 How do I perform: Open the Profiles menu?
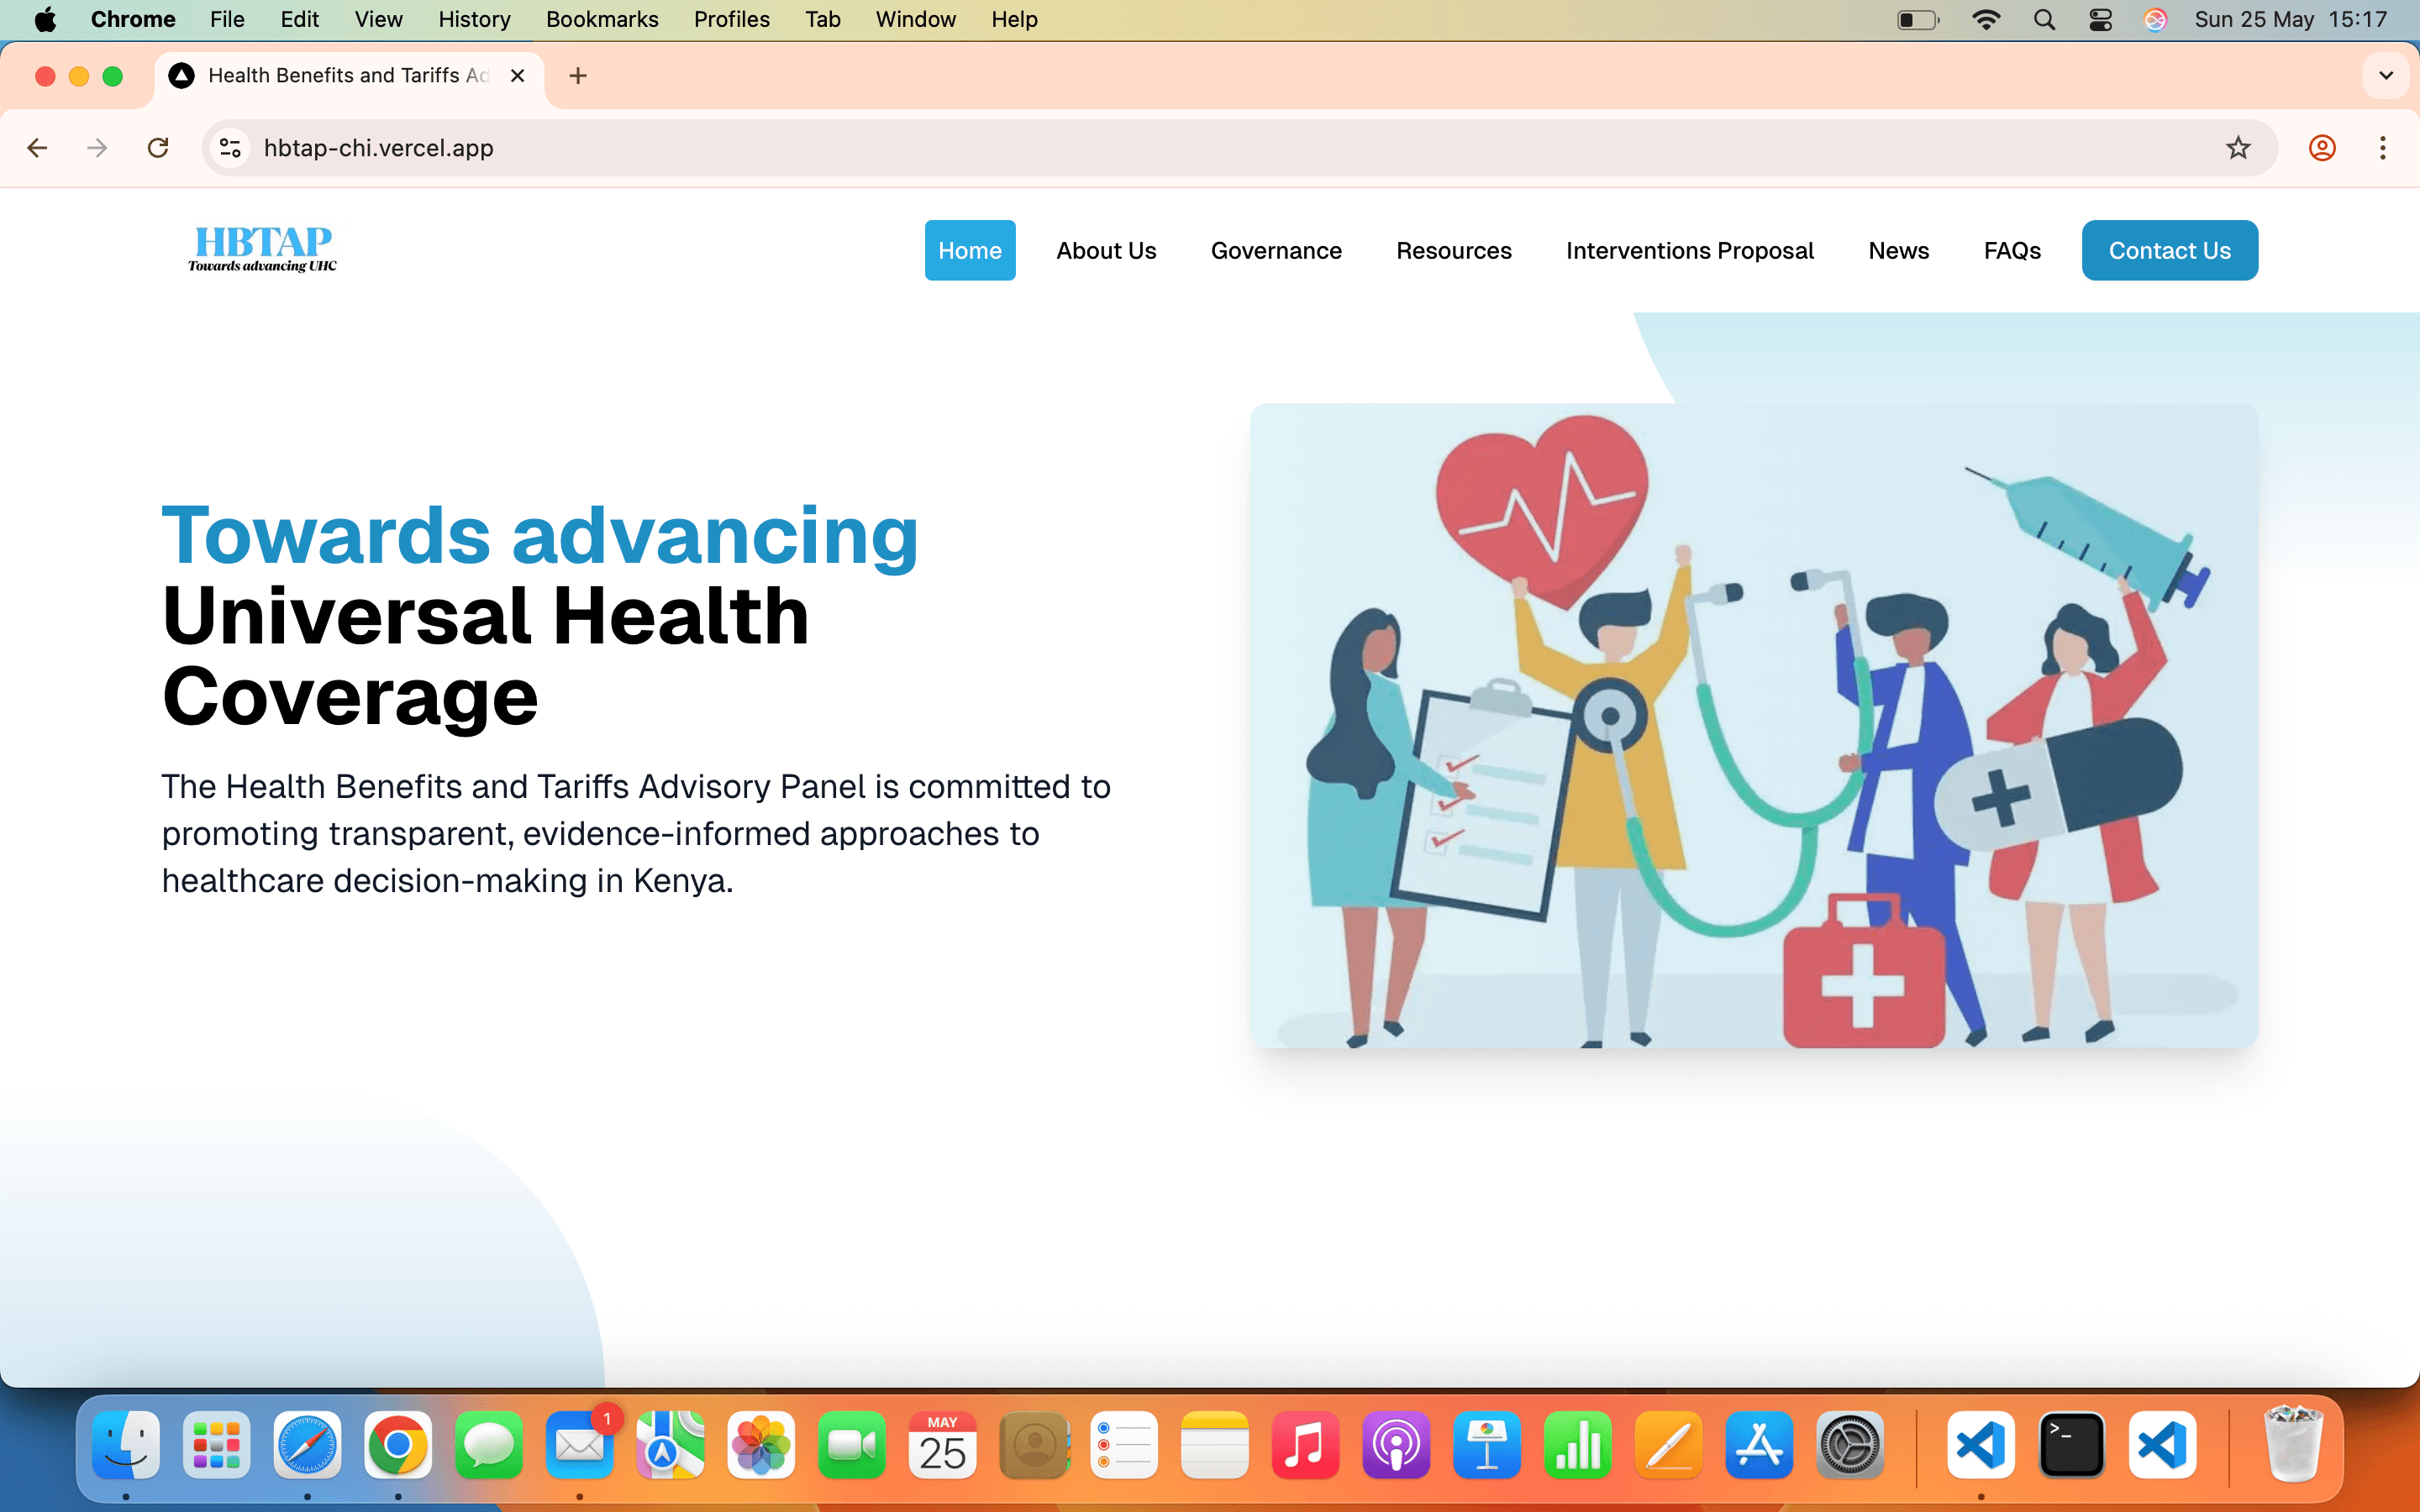(x=732, y=19)
